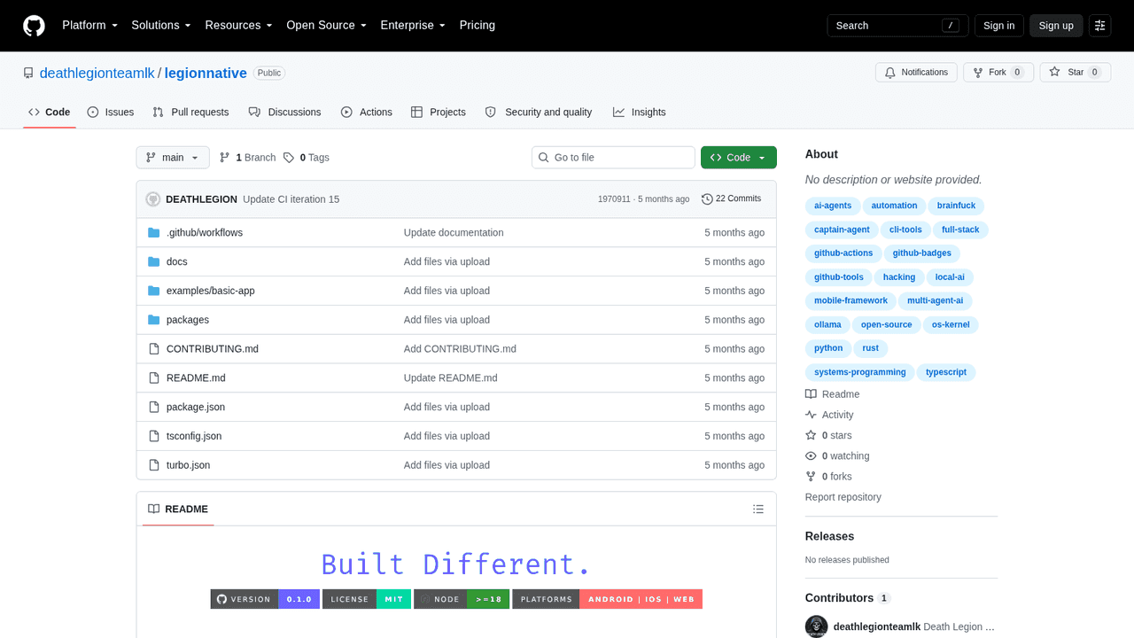Open Security and quality tab
The image size is (1134, 638).
539,113
